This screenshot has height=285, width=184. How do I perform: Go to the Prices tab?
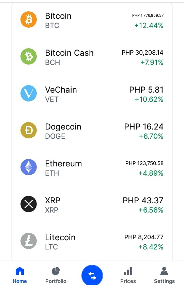pos(128,275)
